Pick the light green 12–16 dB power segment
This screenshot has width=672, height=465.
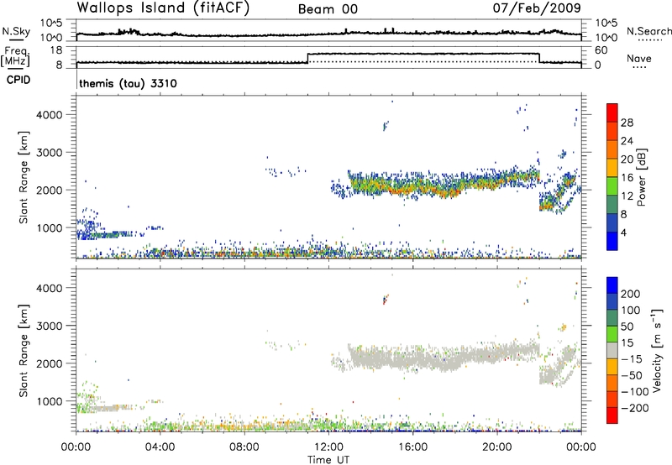pos(612,185)
